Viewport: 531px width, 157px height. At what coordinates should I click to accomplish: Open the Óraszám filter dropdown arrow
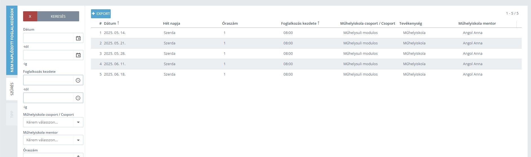(x=78, y=155)
